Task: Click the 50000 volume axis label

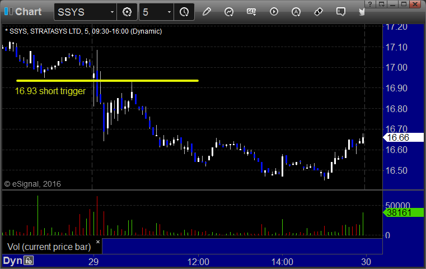Action: pyautogui.click(x=397, y=205)
